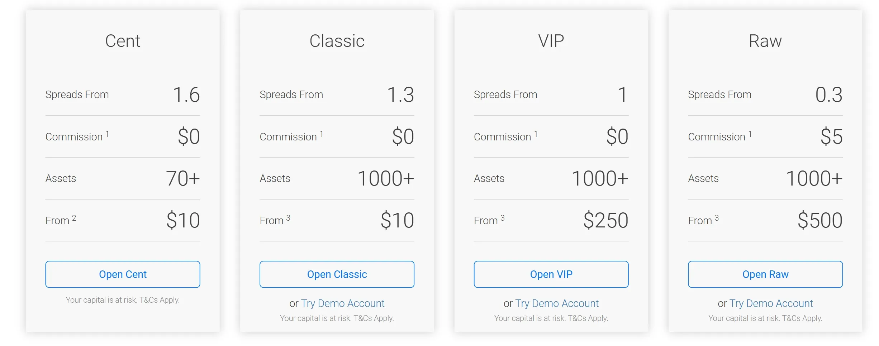Click the Open Cent button
879x346 pixels.
click(x=122, y=274)
